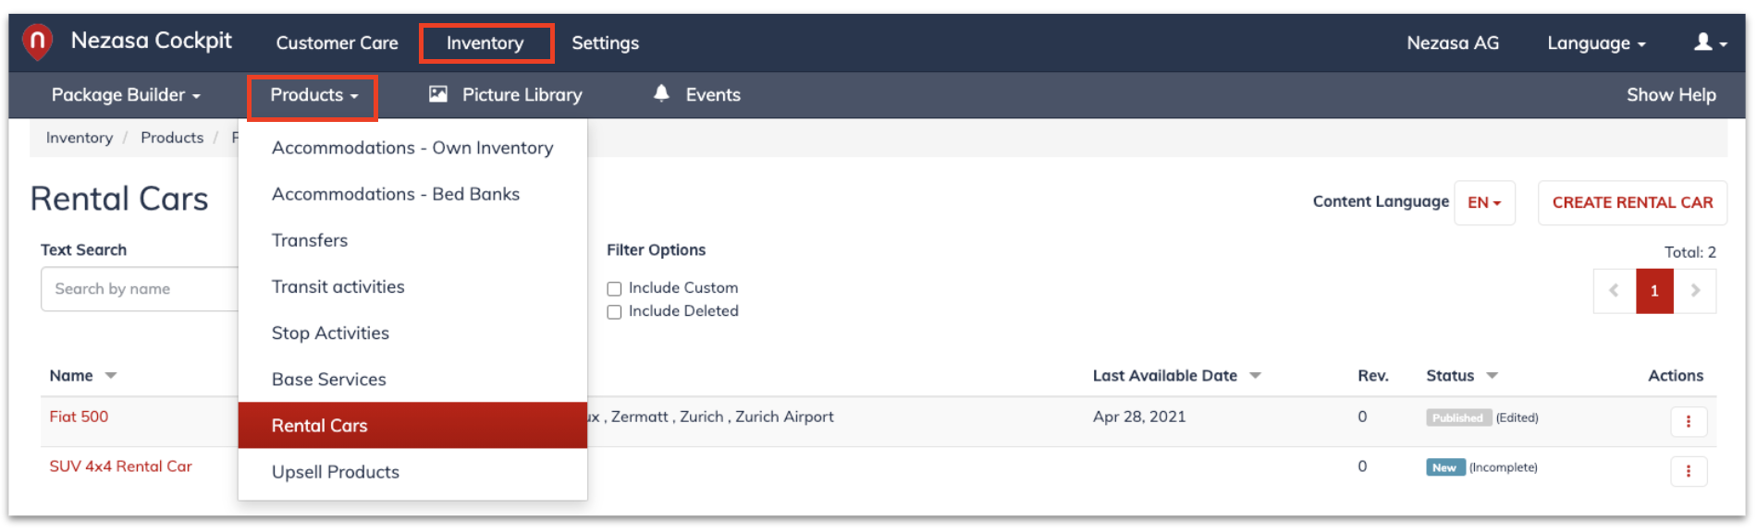Go to previous page arrow

coord(1615,291)
